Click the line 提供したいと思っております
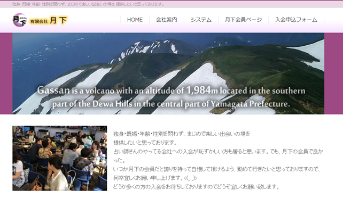 click(x=145, y=143)
